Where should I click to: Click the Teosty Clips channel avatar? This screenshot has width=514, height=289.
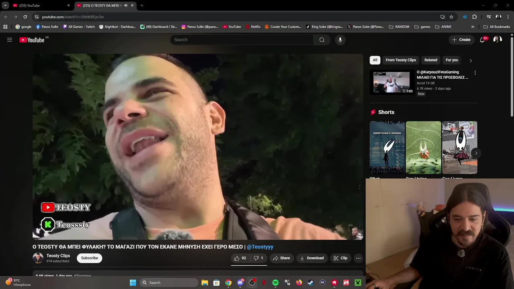38,258
